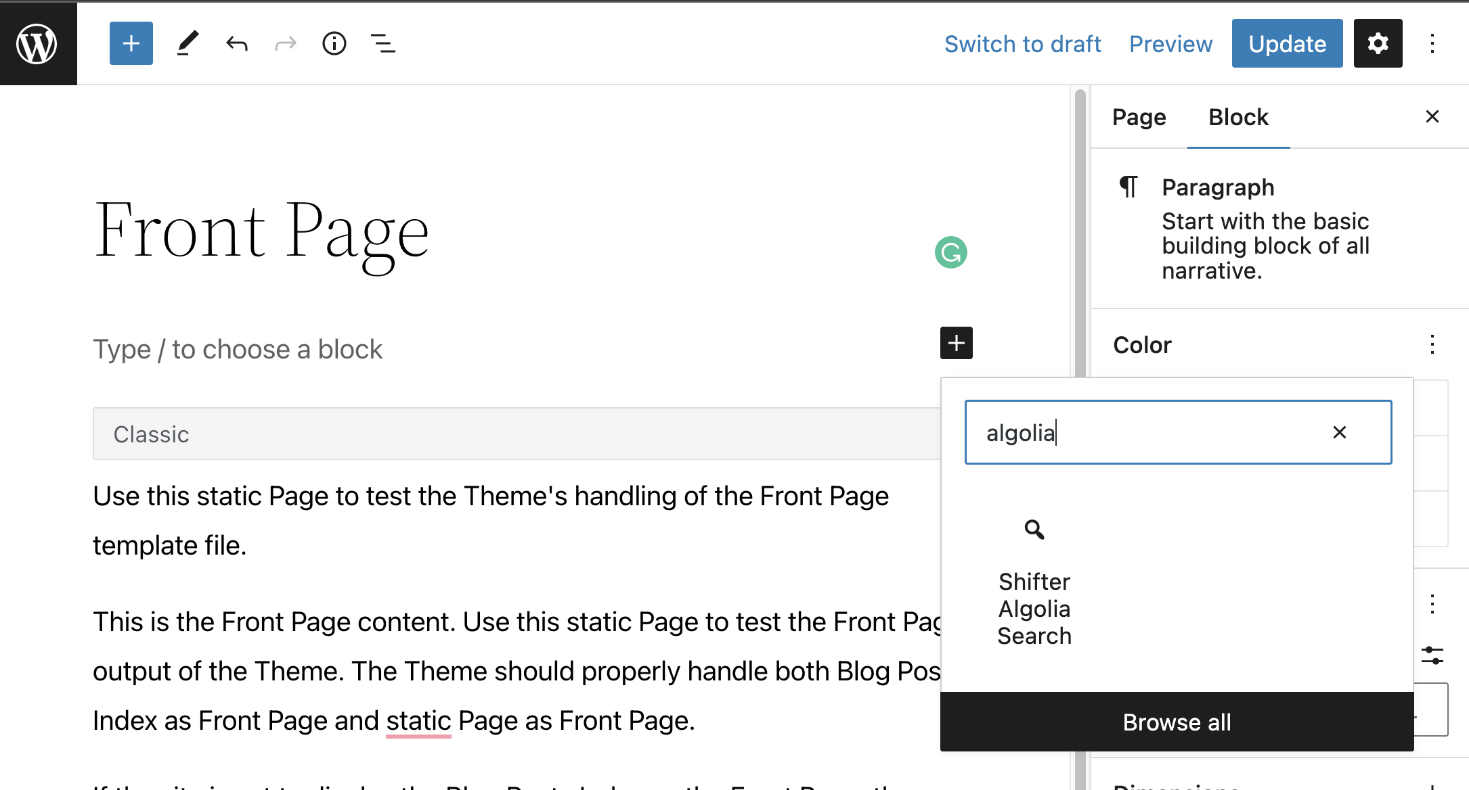The image size is (1469, 790).
Task: Toggle the Settings gear sidebar button
Action: (x=1378, y=43)
